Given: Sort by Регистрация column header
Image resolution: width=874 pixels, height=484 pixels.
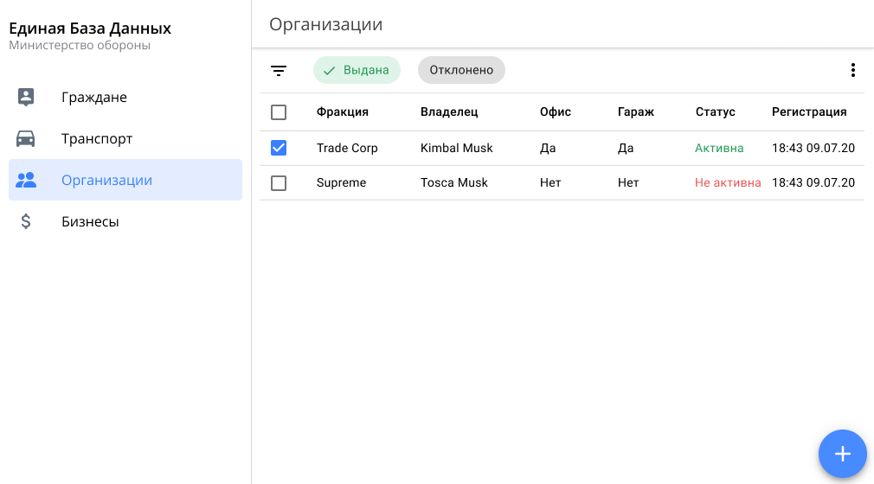Looking at the screenshot, I should (809, 112).
